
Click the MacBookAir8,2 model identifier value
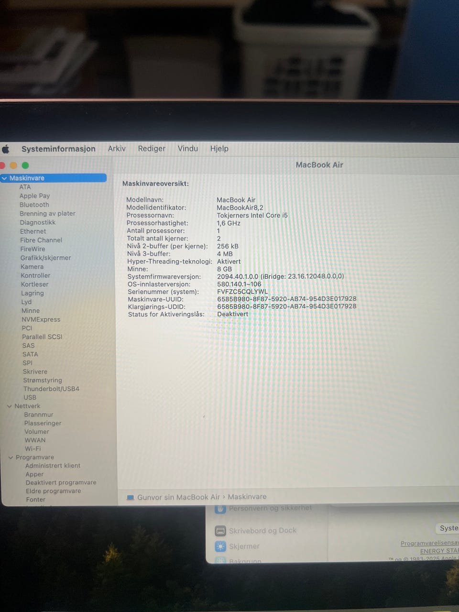(x=240, y=208)
